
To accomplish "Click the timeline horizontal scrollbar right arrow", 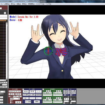I will (x=5, y=80).
